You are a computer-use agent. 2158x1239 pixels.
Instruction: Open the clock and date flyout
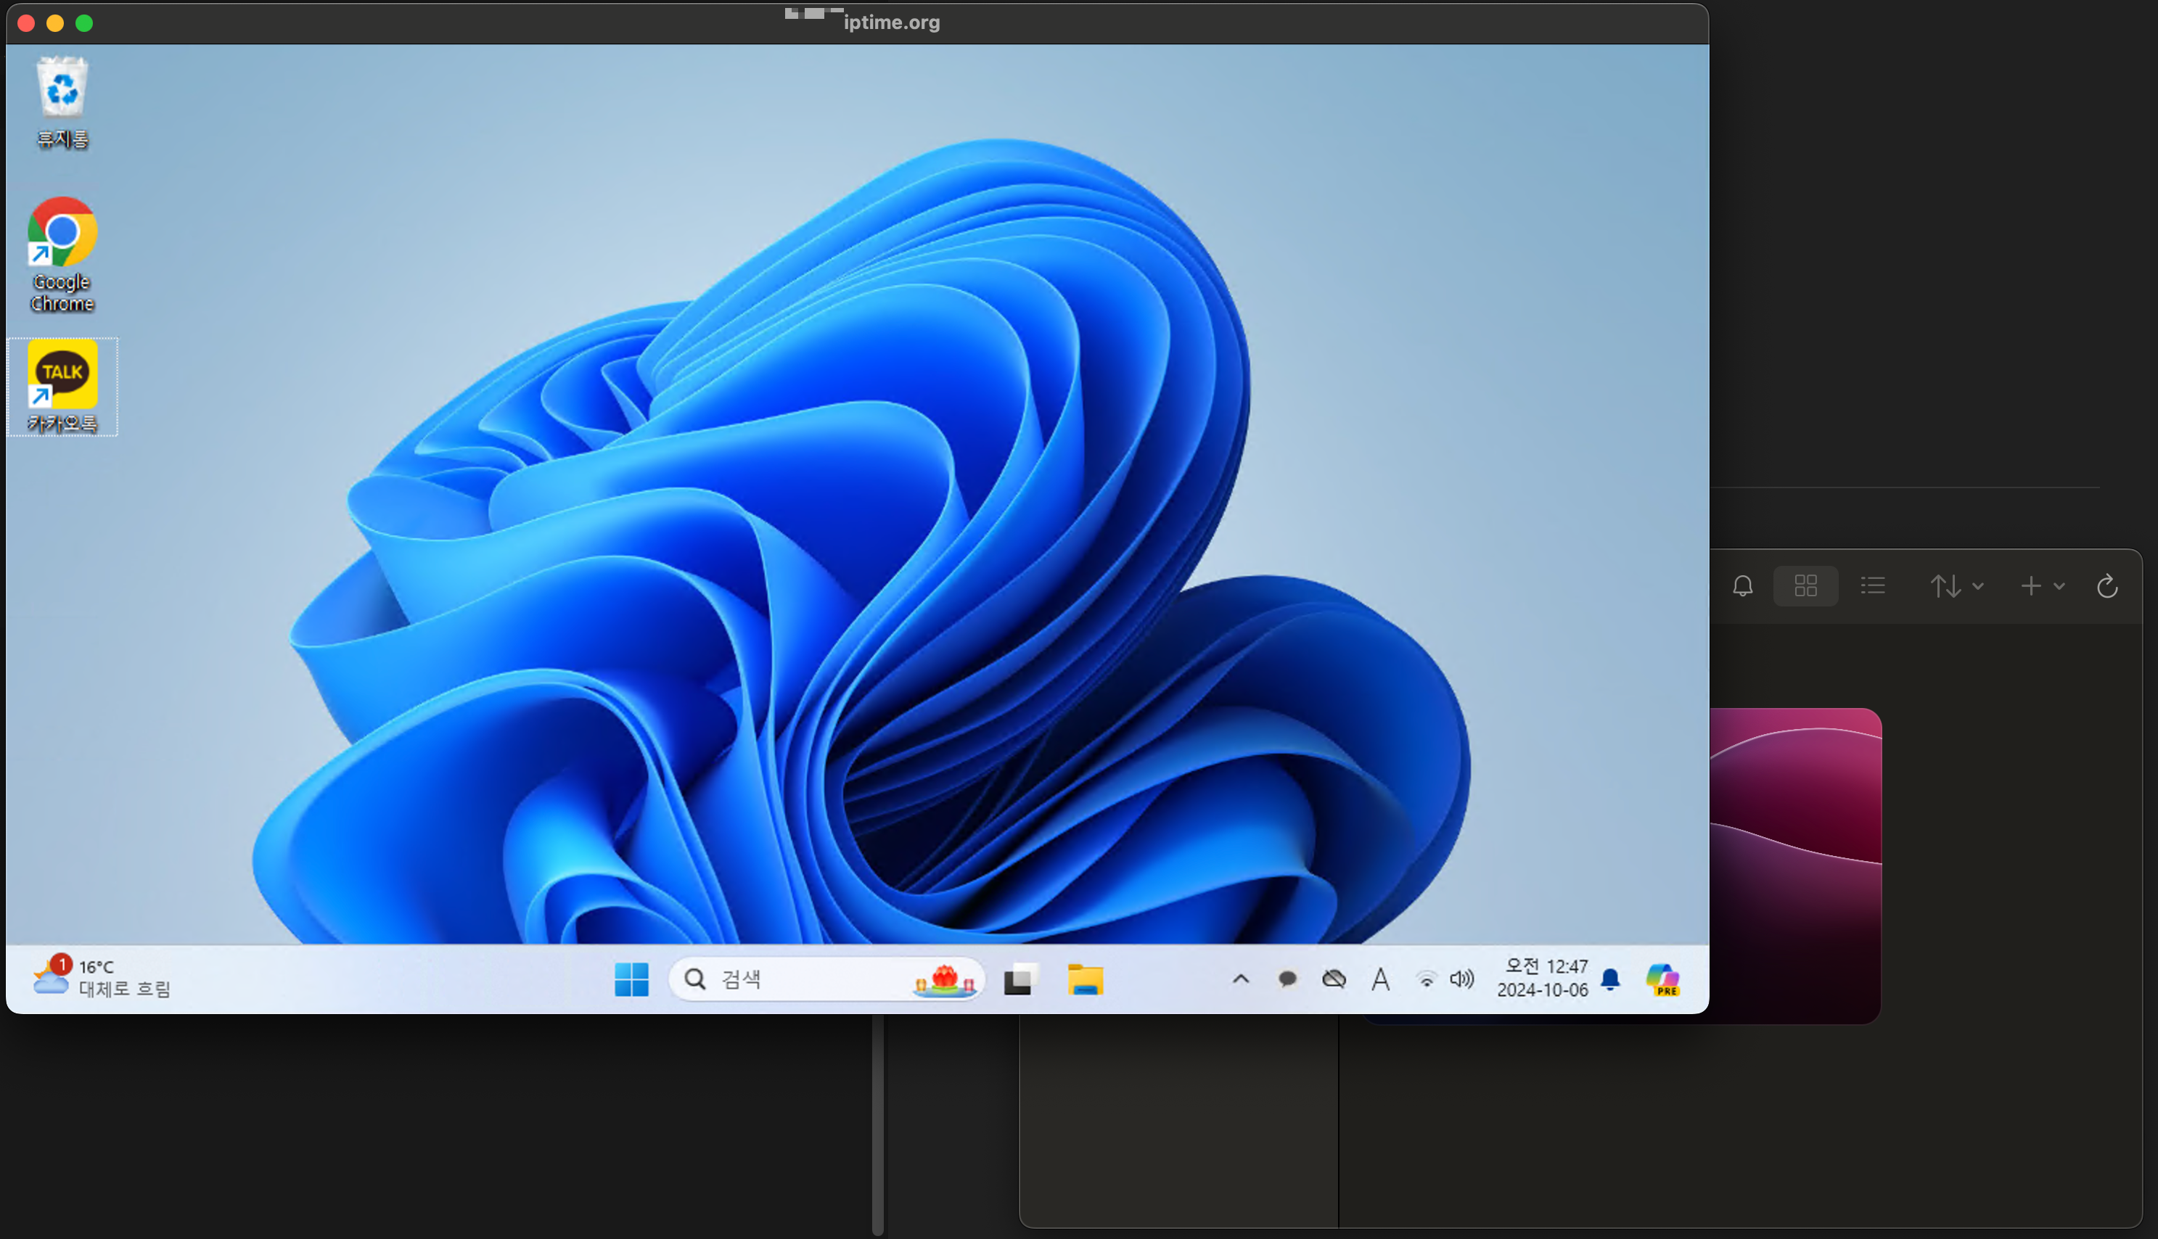[1542, 978]
